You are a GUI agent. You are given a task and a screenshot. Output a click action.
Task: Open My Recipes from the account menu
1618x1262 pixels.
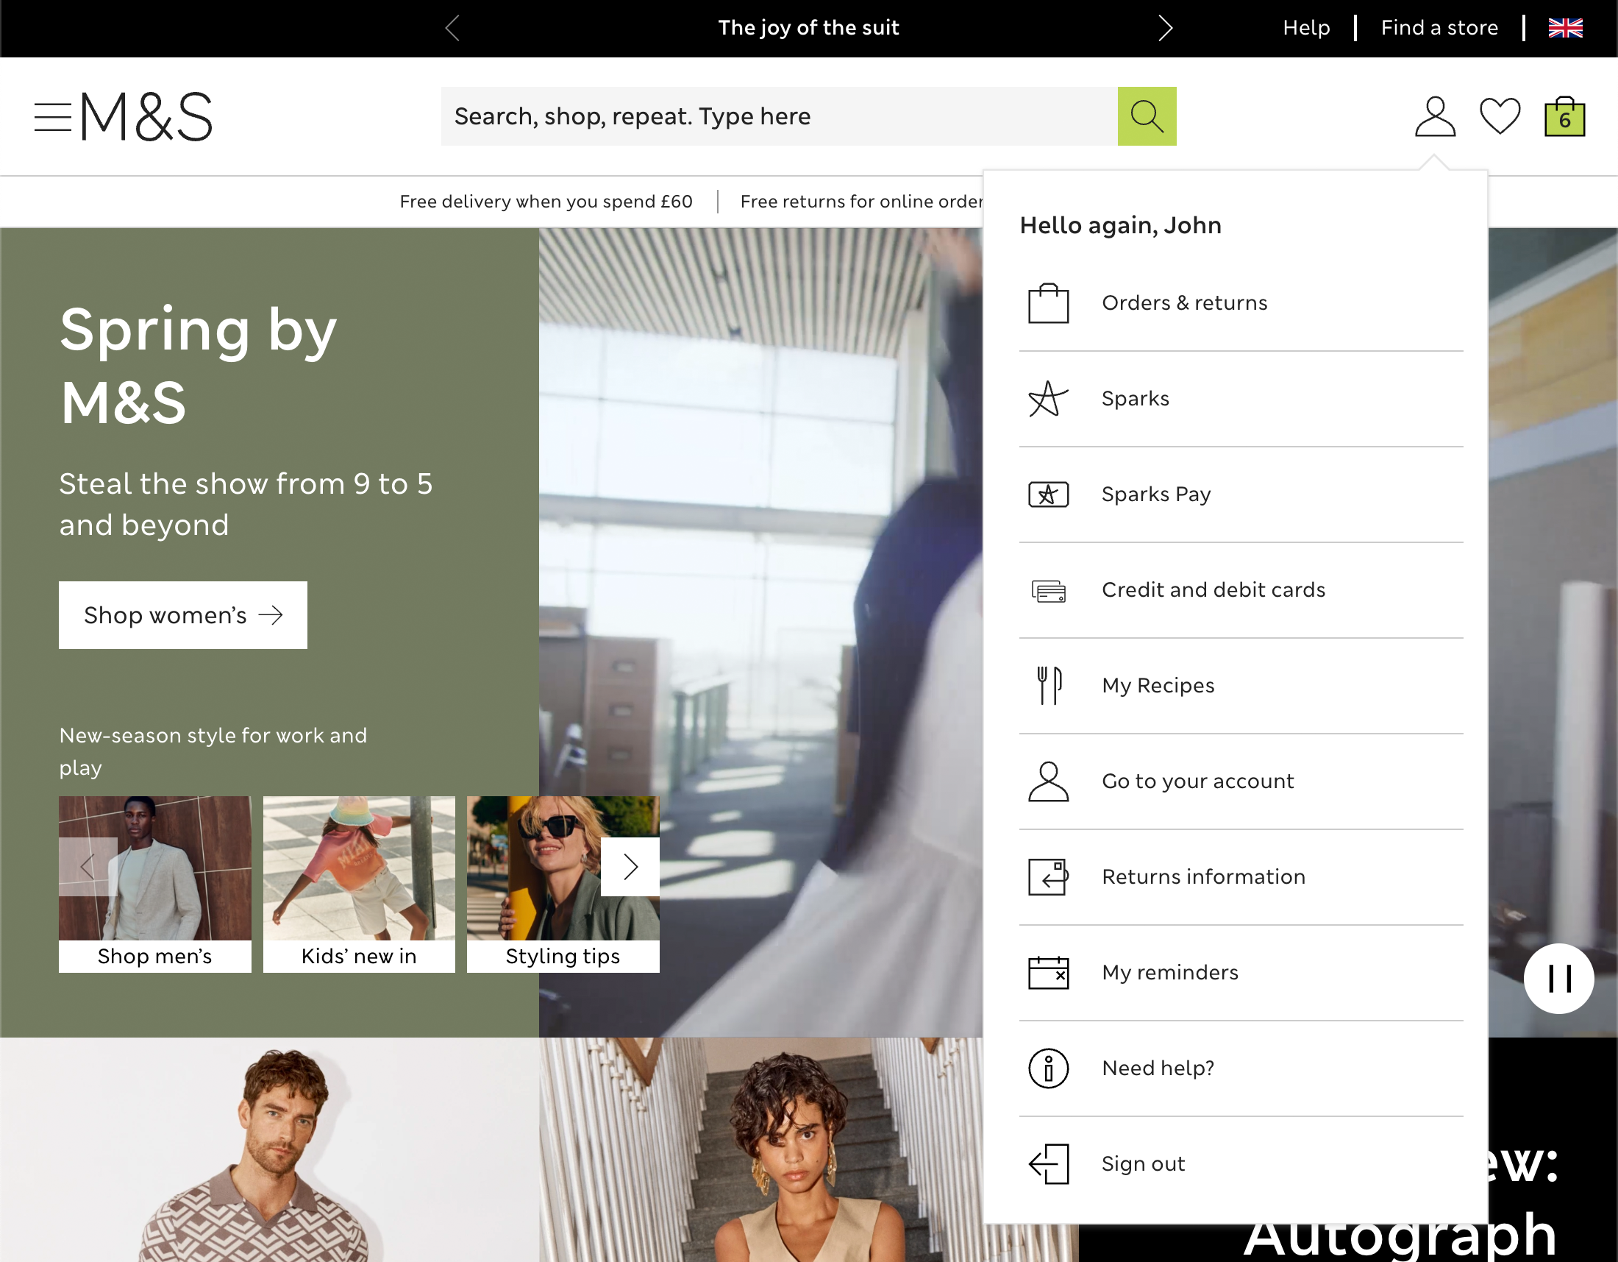pyautogui.click(x=1157, y=685)
